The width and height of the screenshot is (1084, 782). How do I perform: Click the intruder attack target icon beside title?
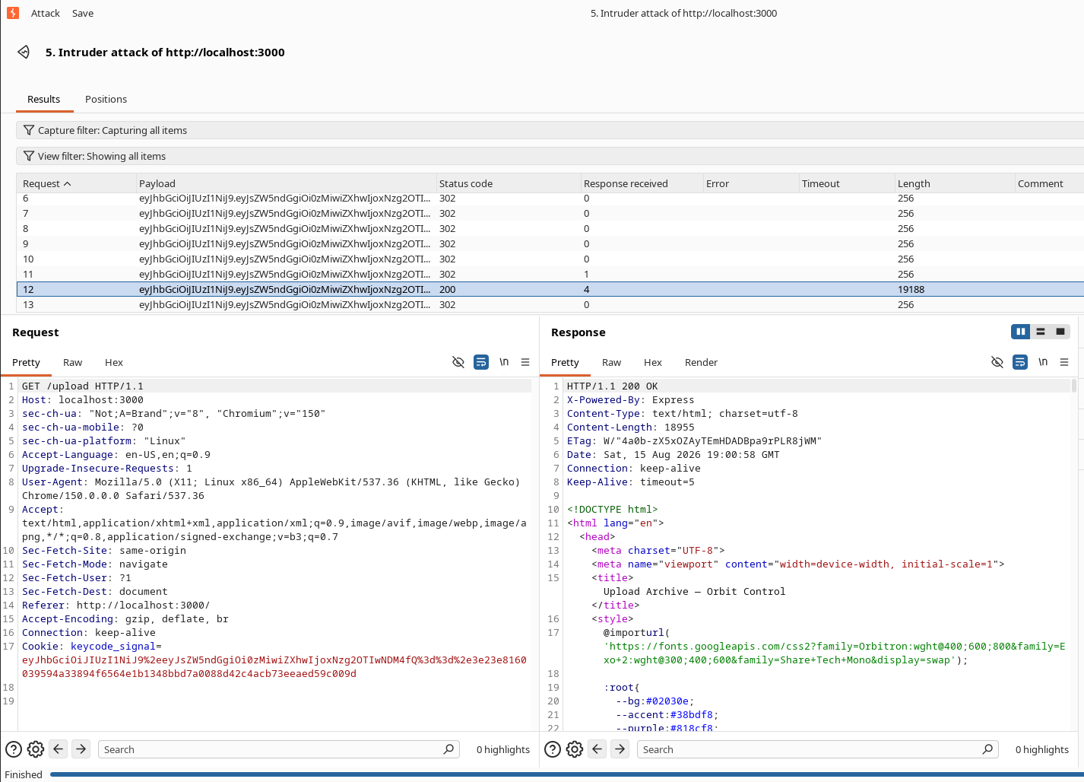tap(24, 52)
